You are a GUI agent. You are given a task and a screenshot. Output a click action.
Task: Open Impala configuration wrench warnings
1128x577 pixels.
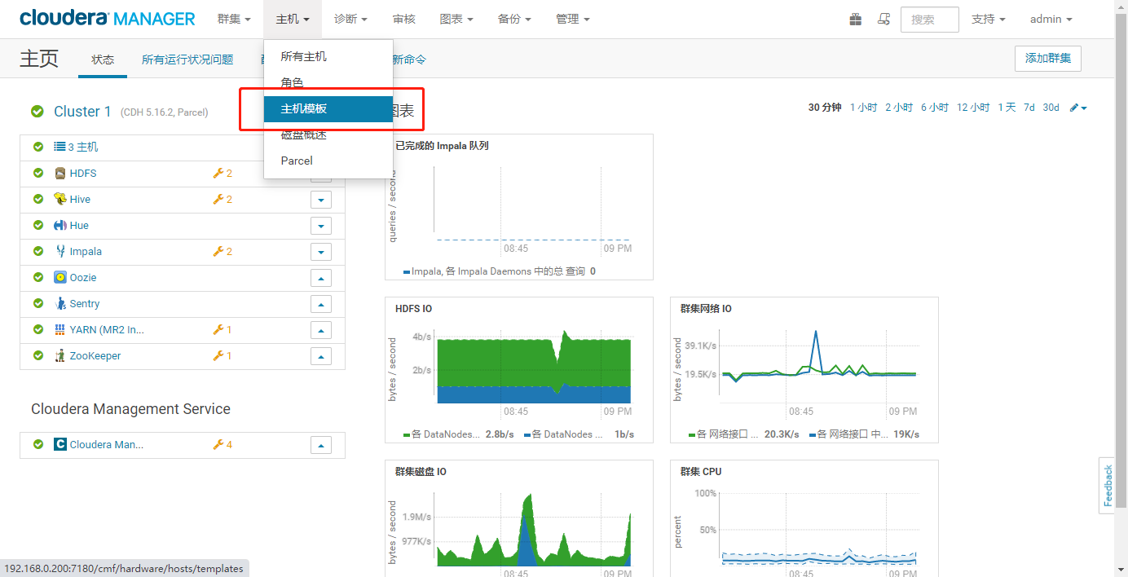(223, 251)
